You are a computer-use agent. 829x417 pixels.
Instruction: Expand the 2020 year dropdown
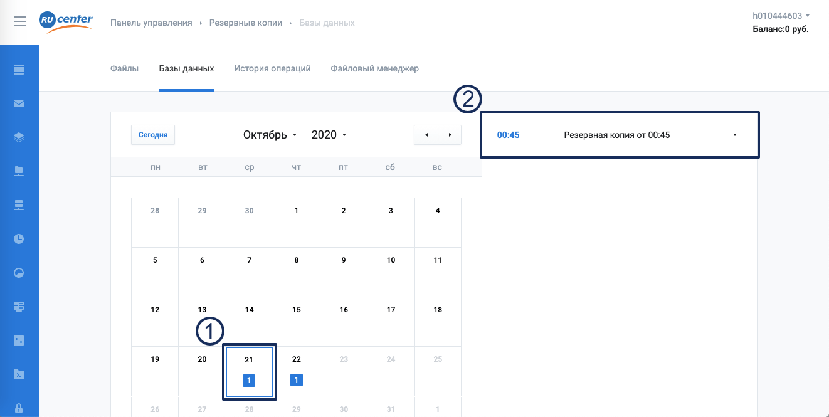329,135
